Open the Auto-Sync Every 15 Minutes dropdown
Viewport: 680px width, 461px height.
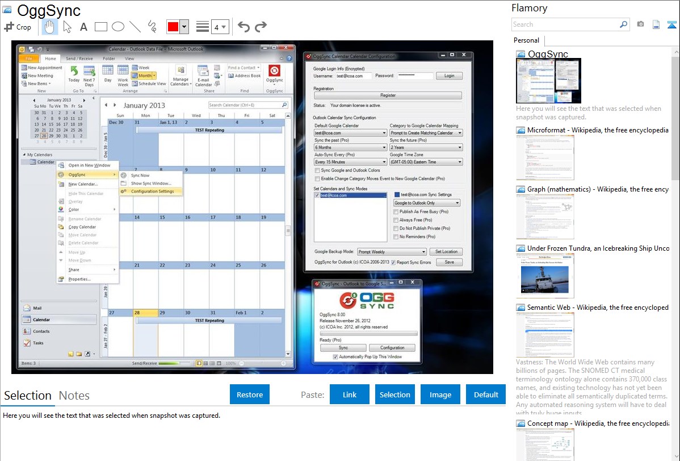[x=350, y=161]
